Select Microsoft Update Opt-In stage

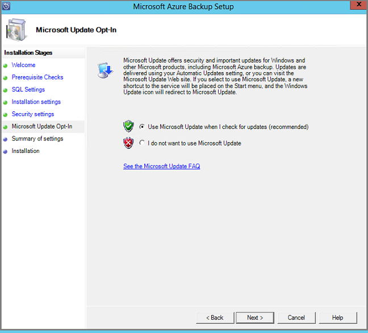coord(41,126)
